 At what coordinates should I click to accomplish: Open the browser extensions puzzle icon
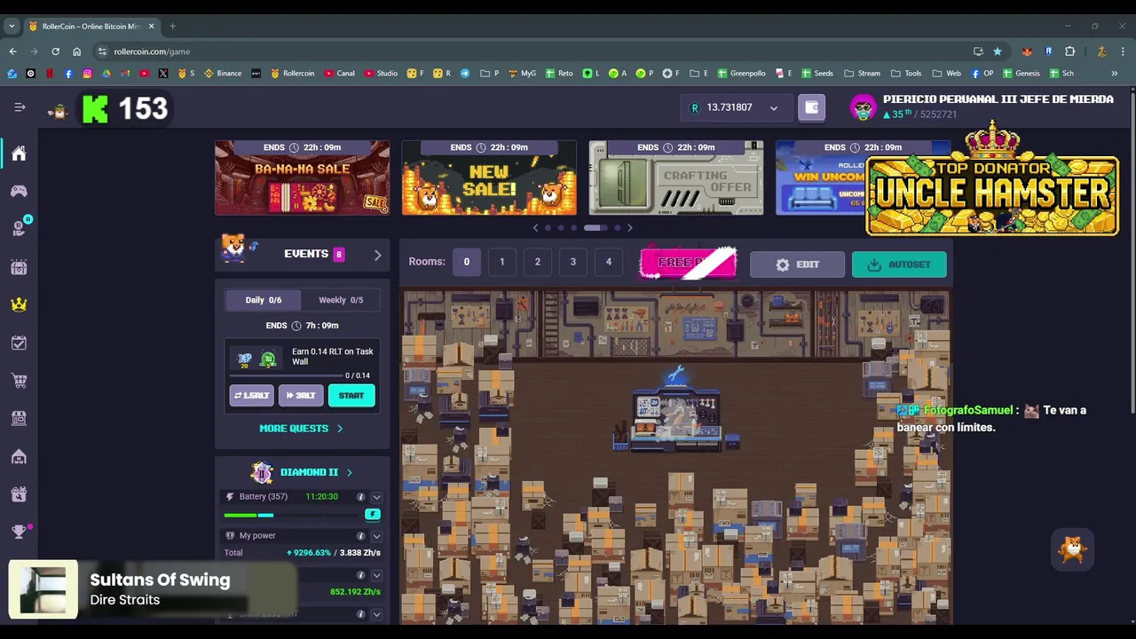click(1069, 51)
